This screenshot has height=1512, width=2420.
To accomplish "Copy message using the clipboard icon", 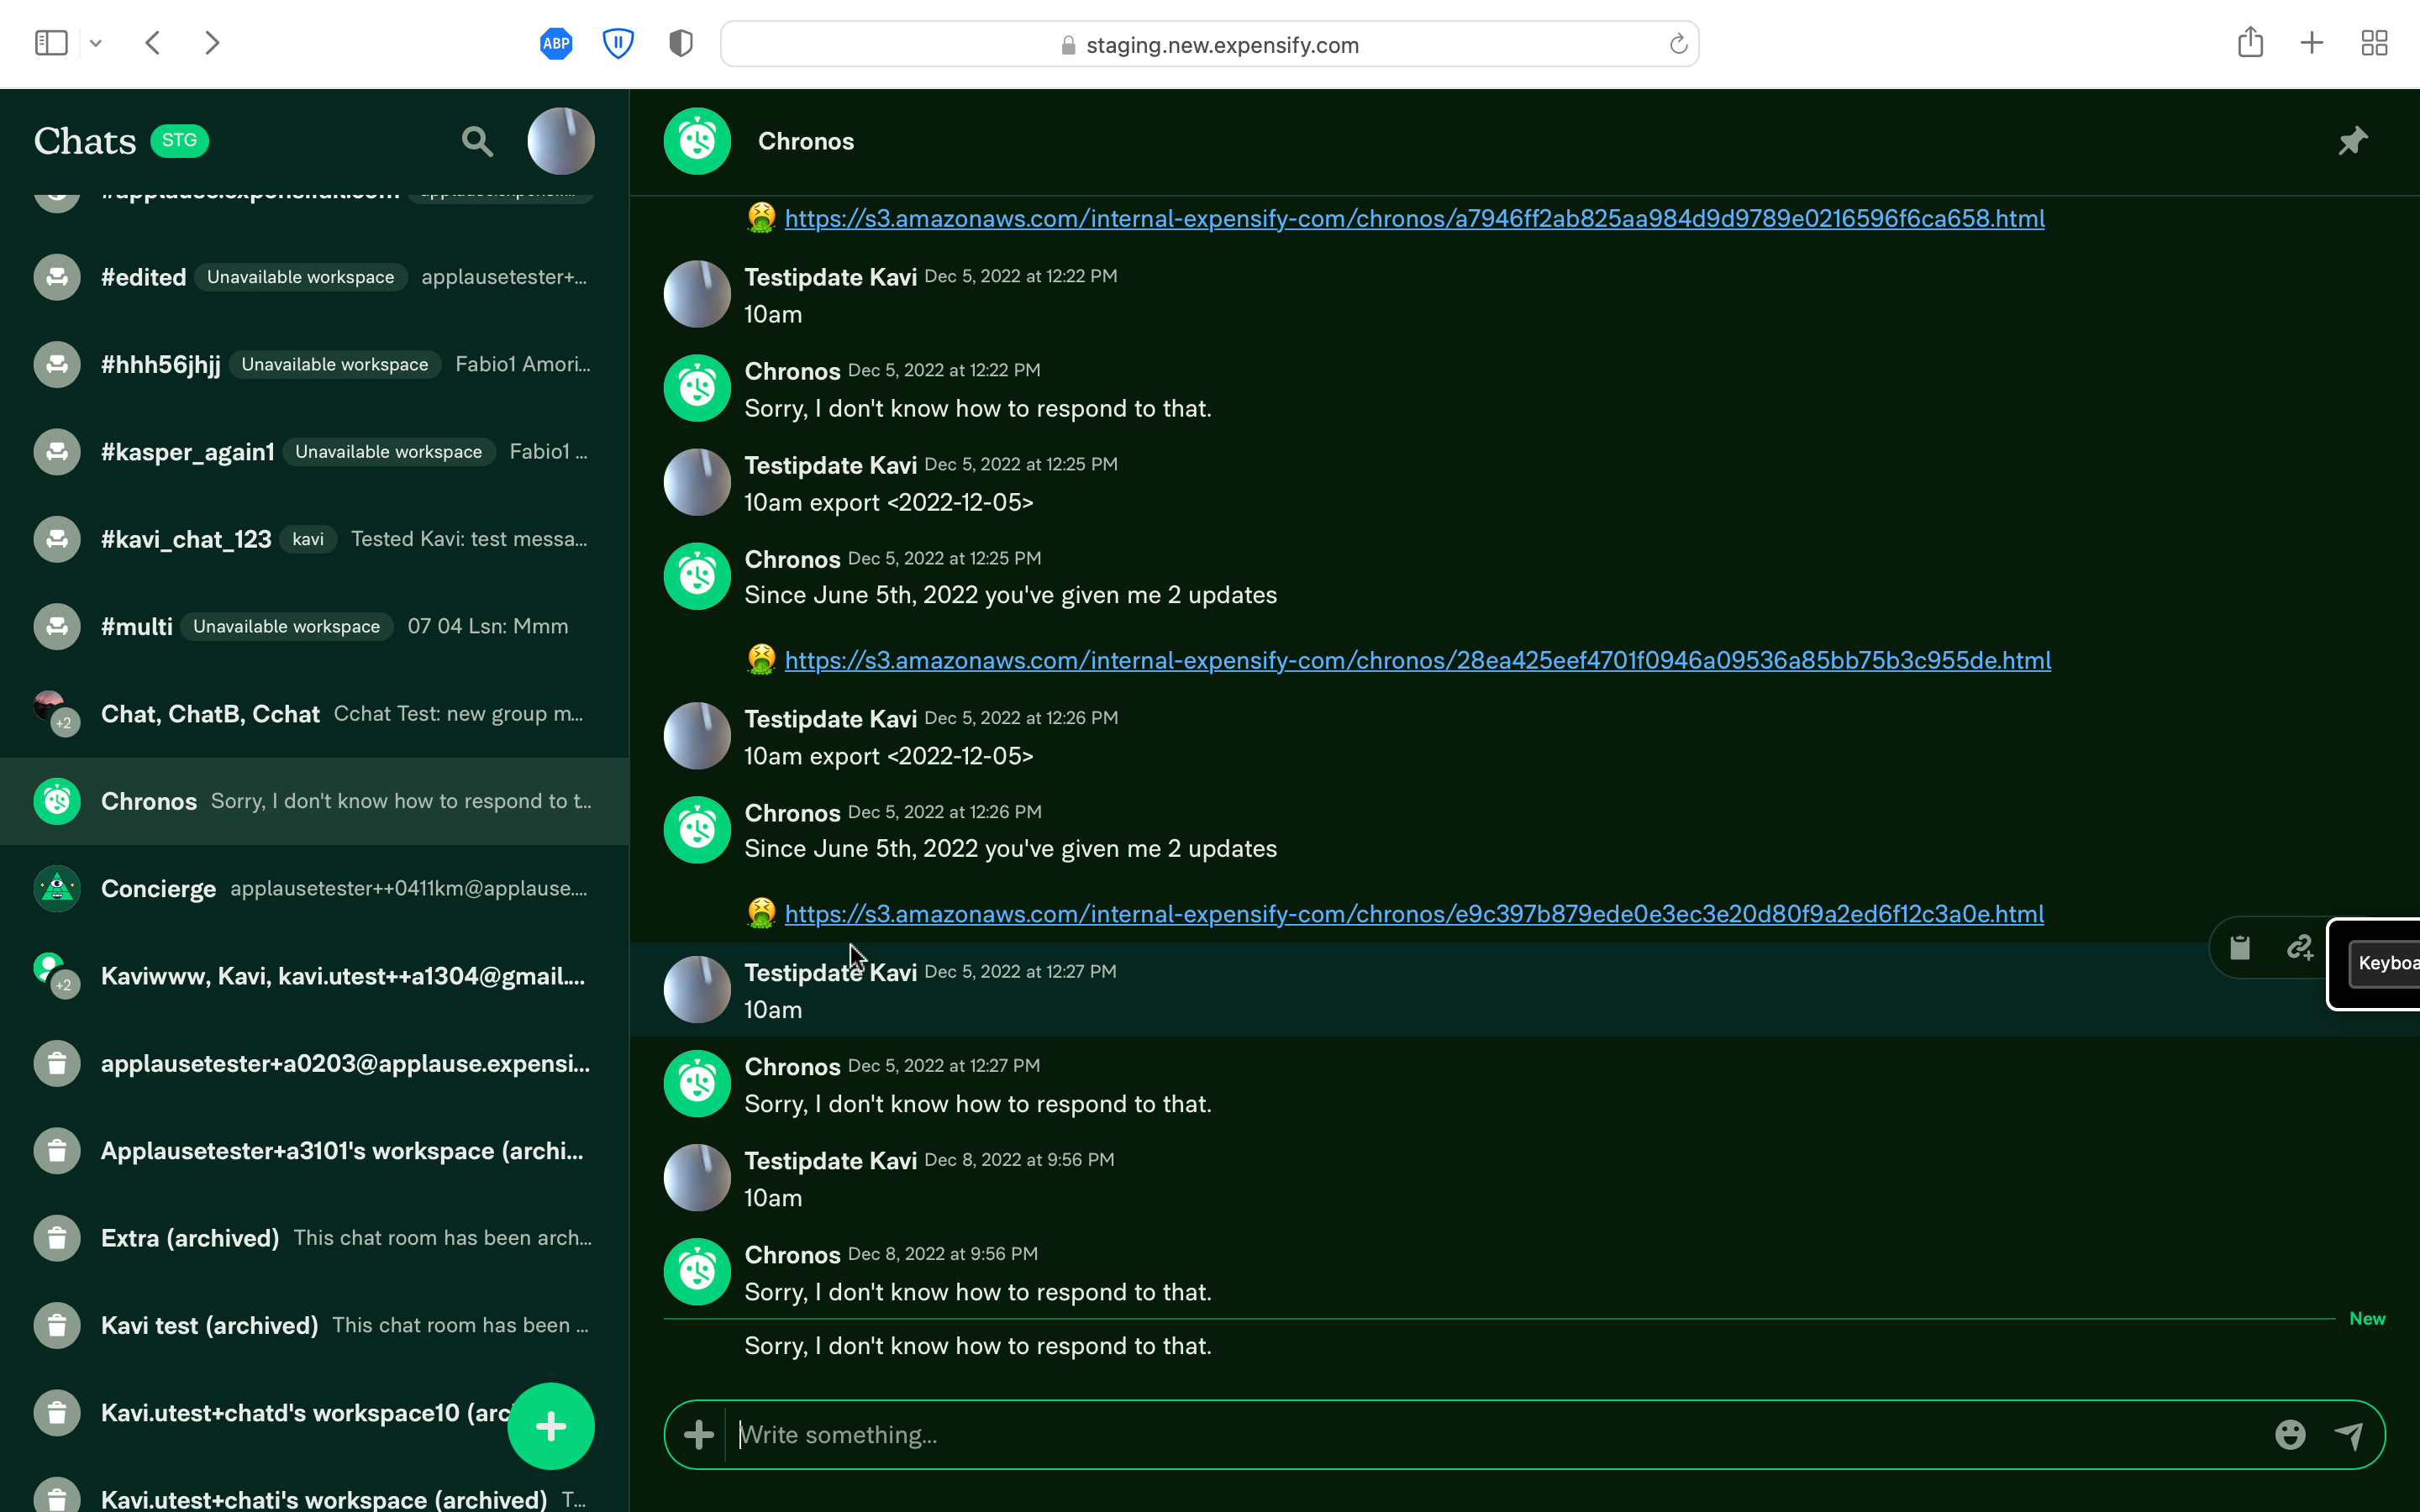I will click(2240, 947).
